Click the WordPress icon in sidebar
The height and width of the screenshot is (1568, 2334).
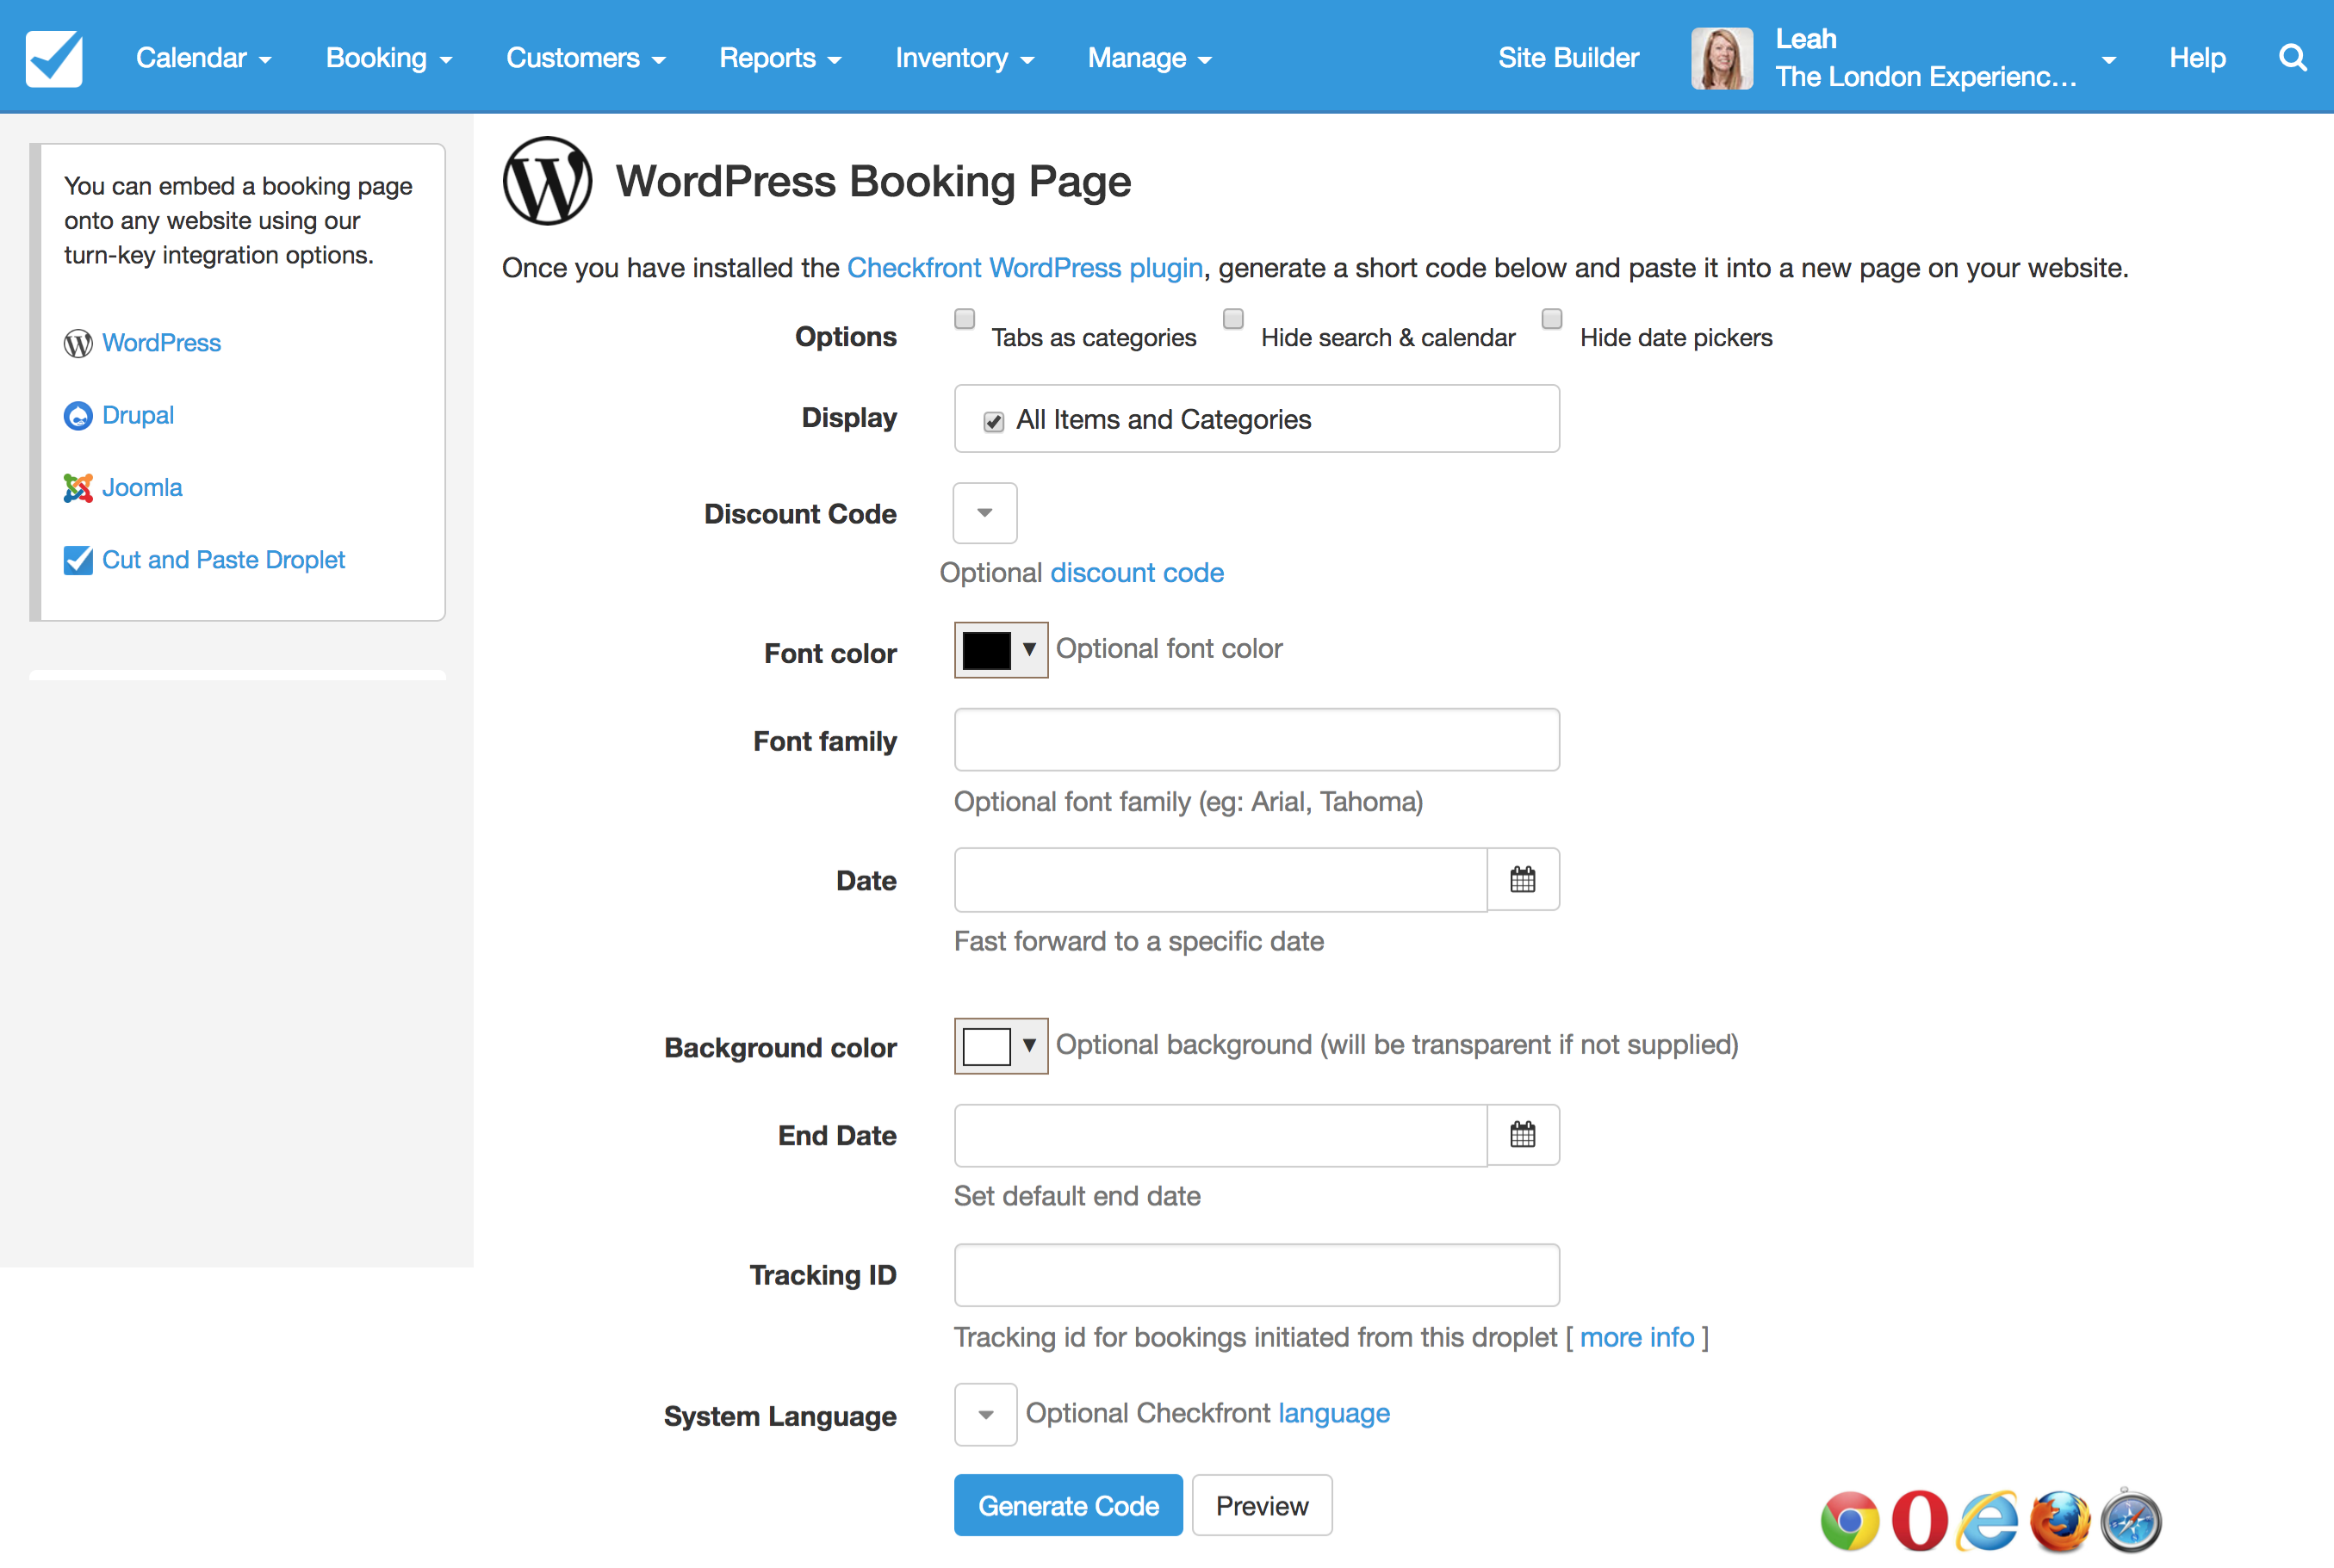point(78,343)
